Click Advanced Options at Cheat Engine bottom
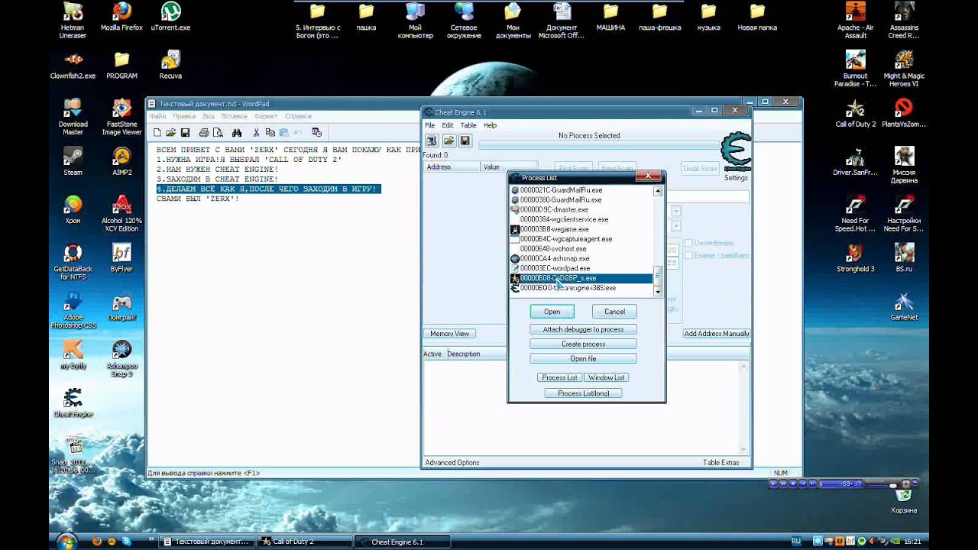 (452, 462)
